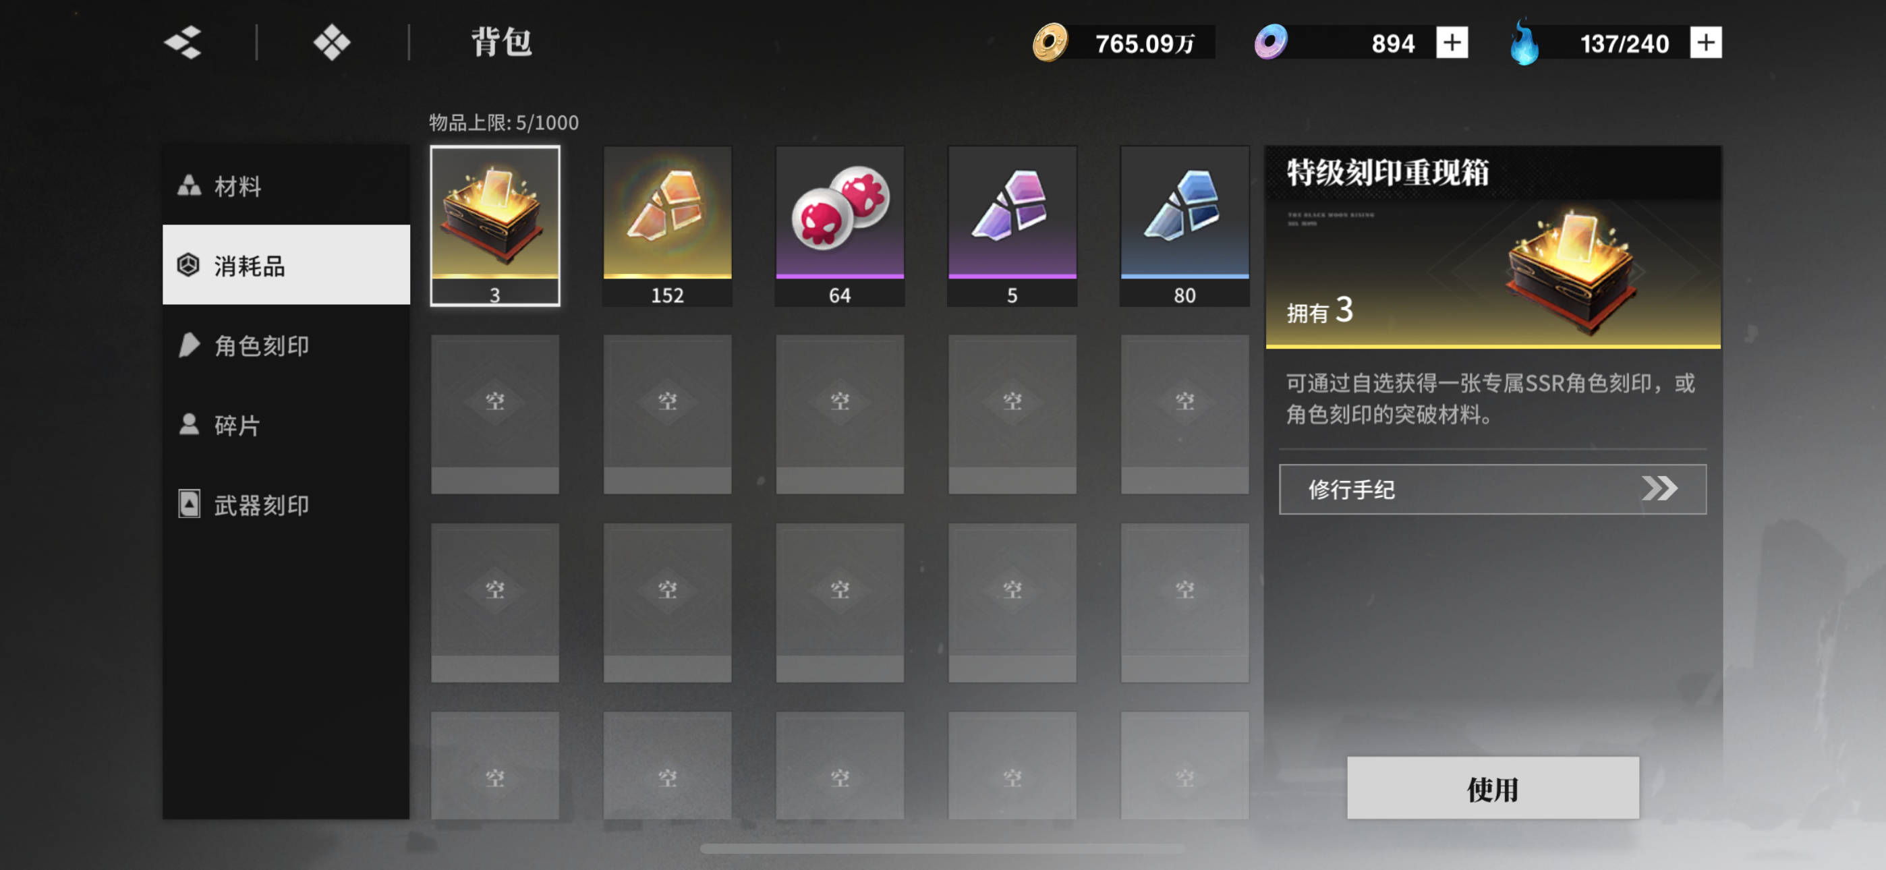Viewport: 1886px width, 870px height.
Task: Switch to the 角色刻印 tab
Action: pyautogui.click(x=286, y=345)
